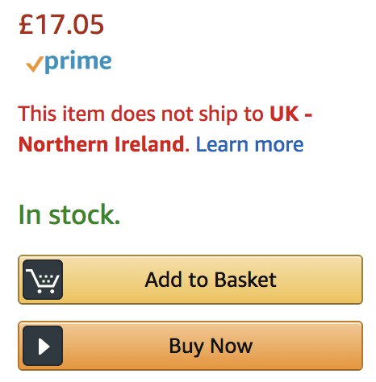
Task: Click the word 'stock' in availability status
Action: point(84,214)
